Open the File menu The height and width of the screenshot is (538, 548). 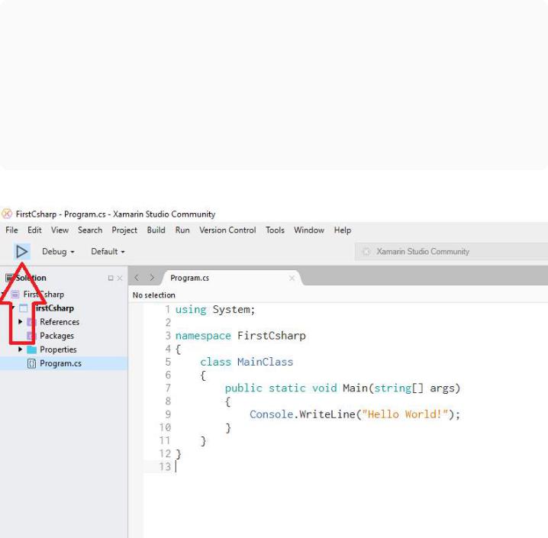tap(11, 230)
